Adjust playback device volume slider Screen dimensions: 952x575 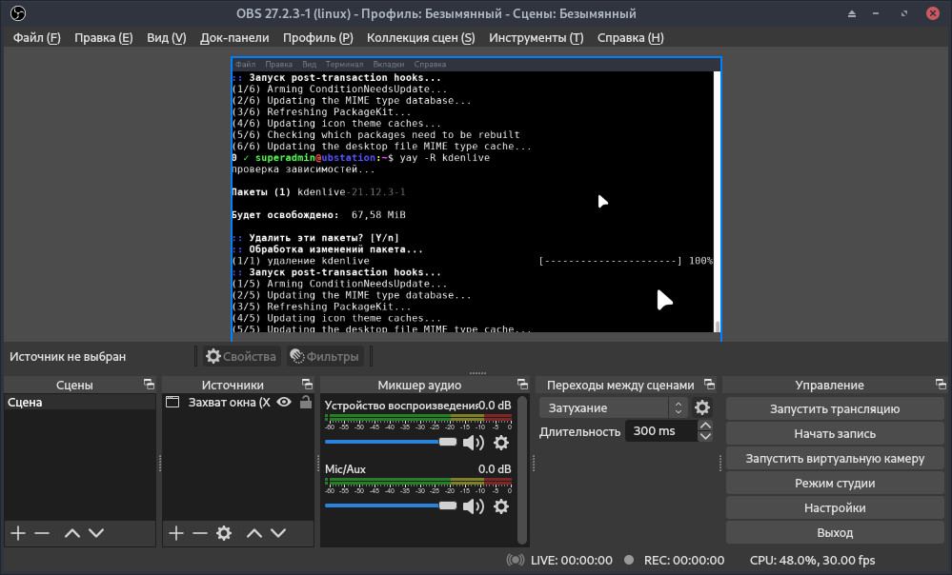pyautogui.click(x=391, y=442)
